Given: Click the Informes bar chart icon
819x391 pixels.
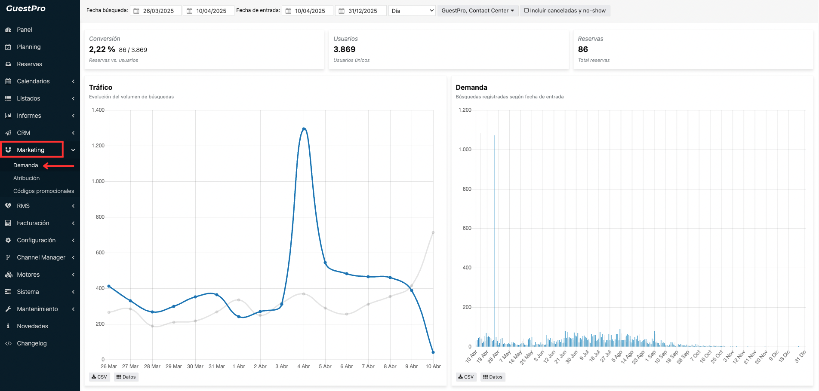Looking at the screenshot, I should tap(8, 116).
